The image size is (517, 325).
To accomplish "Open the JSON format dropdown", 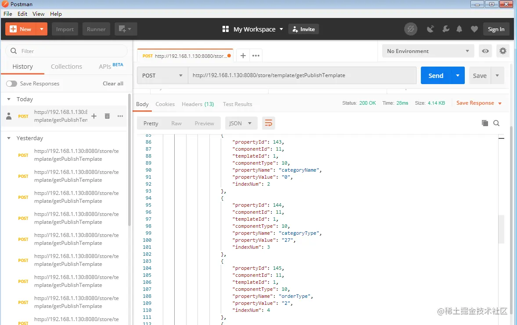I will click(241, 124).
